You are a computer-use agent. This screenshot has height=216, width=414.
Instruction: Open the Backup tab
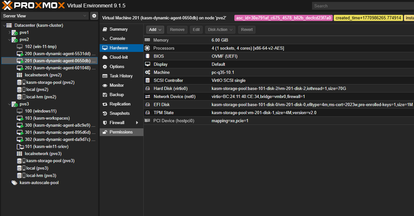tap(121, 95)
